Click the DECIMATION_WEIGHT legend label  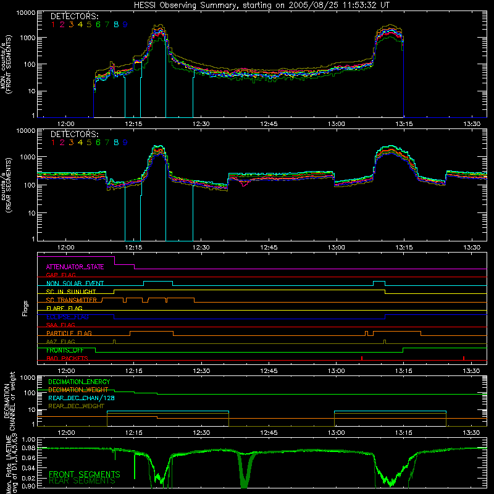[x=78, y=390]
